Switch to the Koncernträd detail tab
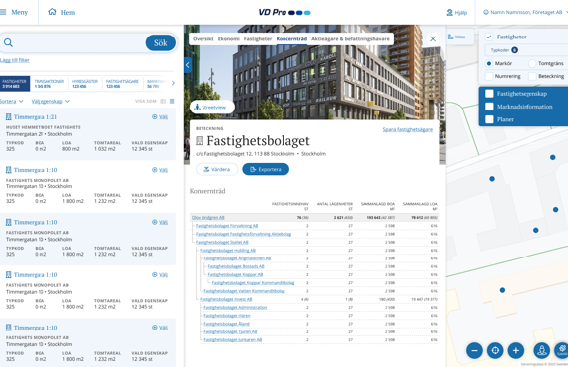This screenshot has width=568, height=367. (x=291, y=38)
